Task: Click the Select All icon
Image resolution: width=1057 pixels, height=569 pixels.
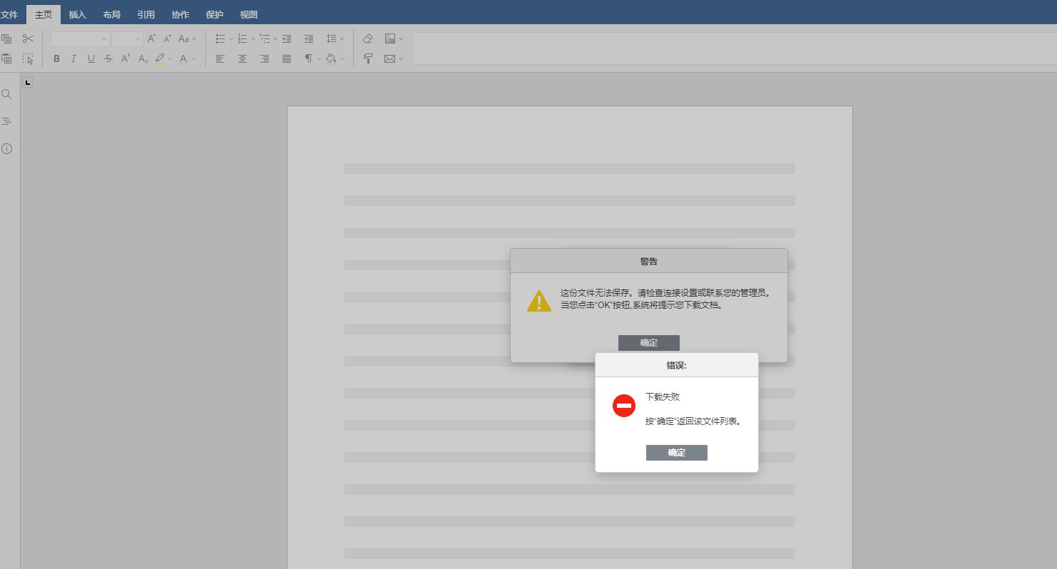Action: click(x=28, y=58)
